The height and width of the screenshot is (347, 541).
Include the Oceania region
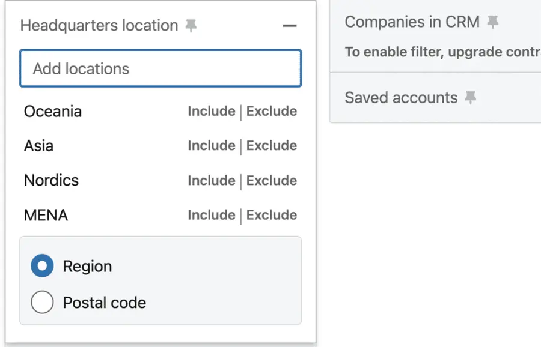point(212,111)
